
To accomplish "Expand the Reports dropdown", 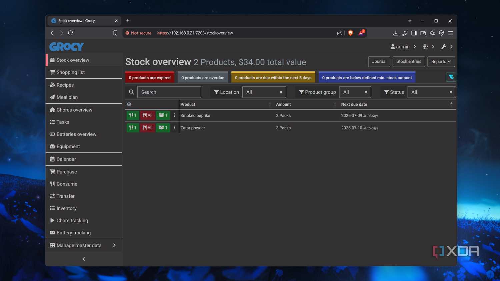I will point(441,62).
